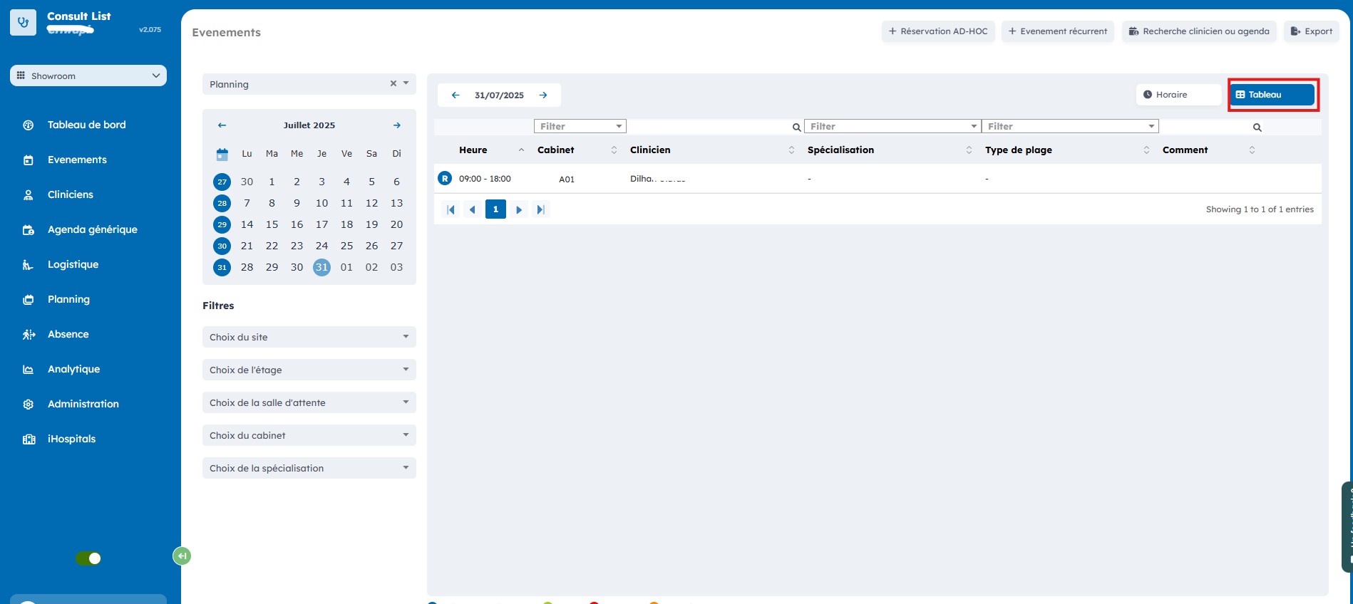Image resolution: width=1353 pixels, height=604 pixels.
Task: Click the Export button
Action: point(1311,31)
